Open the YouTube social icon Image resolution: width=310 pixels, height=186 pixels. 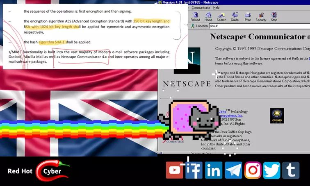pyautogui.click(x=175, y=170)
